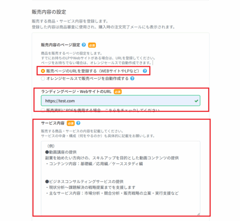Click the green checkmark in the URL field
The height and width of the screenshot is (221, 240).
click(x=196, y=101)
